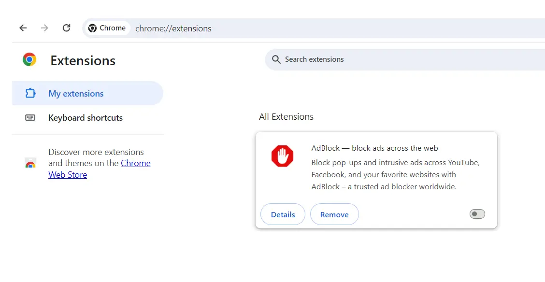The height and width of the screenshot is (282, 545).
Task: Click the magnifying glass search icon
Action: (x=276, y=59)
